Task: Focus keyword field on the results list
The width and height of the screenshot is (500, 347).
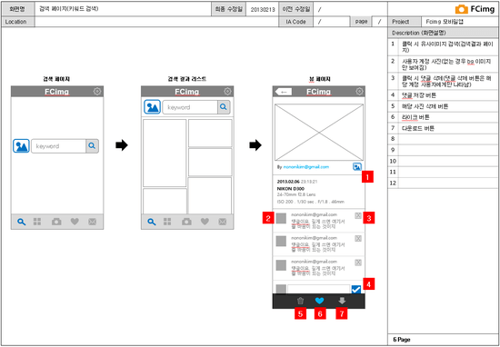Action: (190, 107)
